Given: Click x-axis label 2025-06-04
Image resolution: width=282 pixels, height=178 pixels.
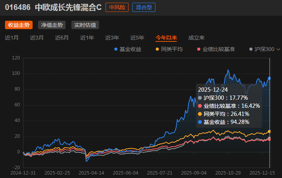Looking at the screenshot, I should (125, 173).
